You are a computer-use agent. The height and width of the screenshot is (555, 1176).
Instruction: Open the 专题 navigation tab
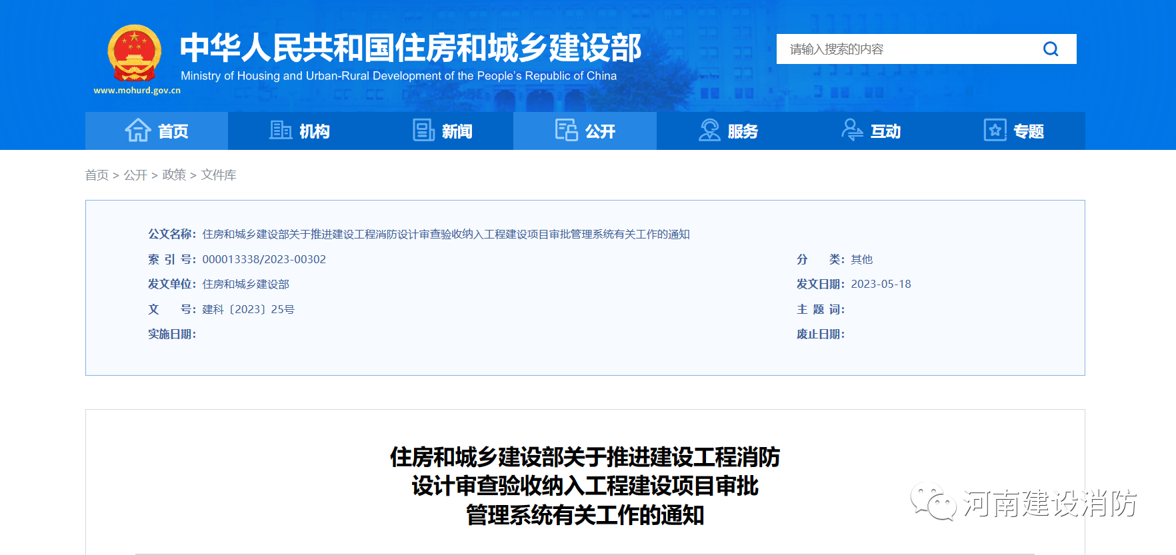(x=1013, y=131)
